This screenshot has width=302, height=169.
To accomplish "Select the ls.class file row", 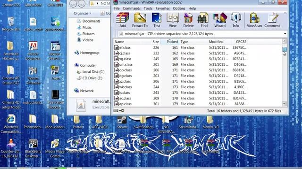I will click(180, 92).
